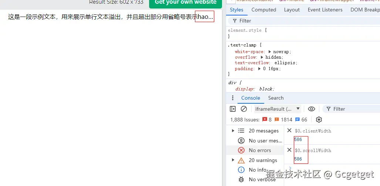
Task: Remove the $0.scrollWidth live expression
Action: coord(289,150)
